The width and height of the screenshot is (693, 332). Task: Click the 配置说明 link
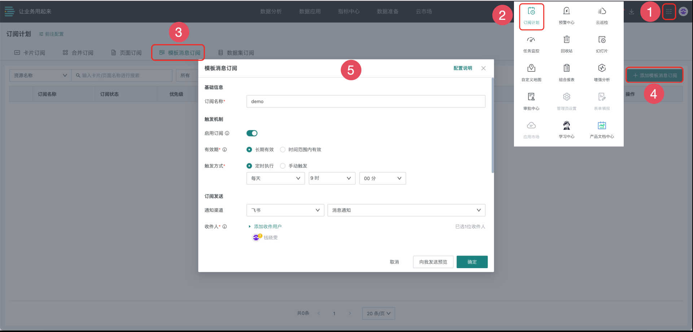462,68
